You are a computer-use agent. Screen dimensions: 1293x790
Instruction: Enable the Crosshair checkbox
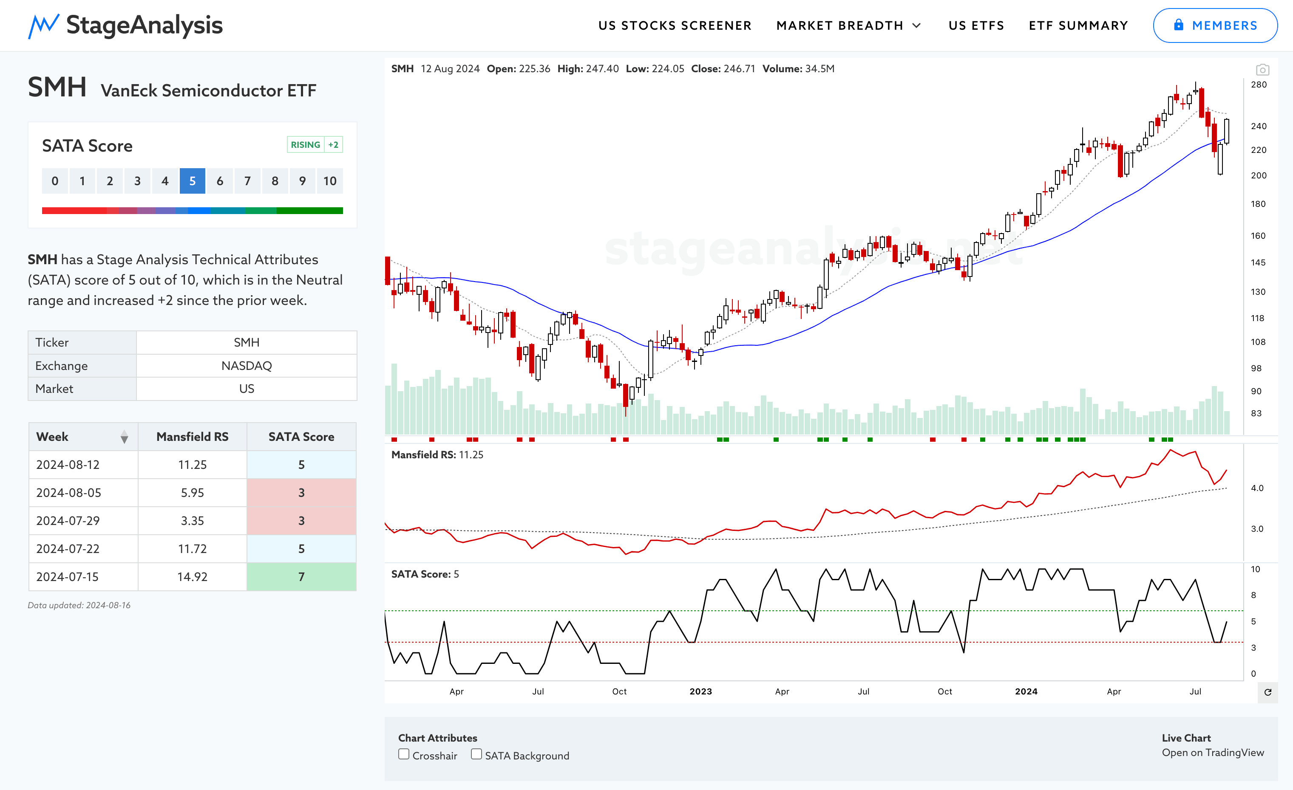[x=403, y=754]
